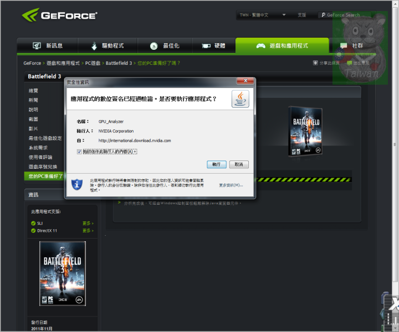Toggle always trust this publisher checkbox
399x332 pixels.
[79, 152]
